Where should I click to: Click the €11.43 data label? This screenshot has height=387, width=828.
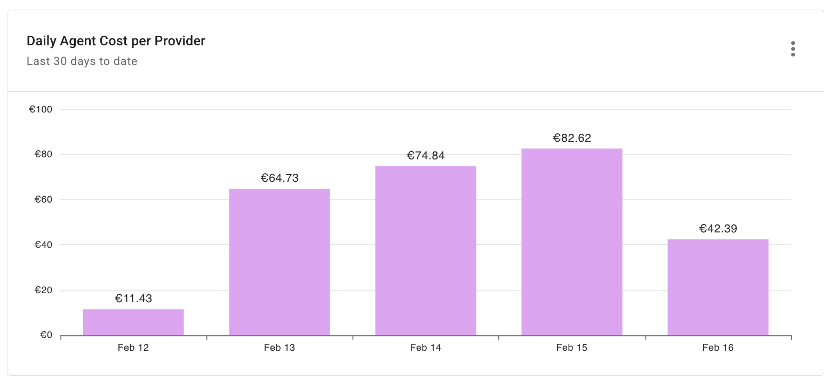(x=133, y=299)
